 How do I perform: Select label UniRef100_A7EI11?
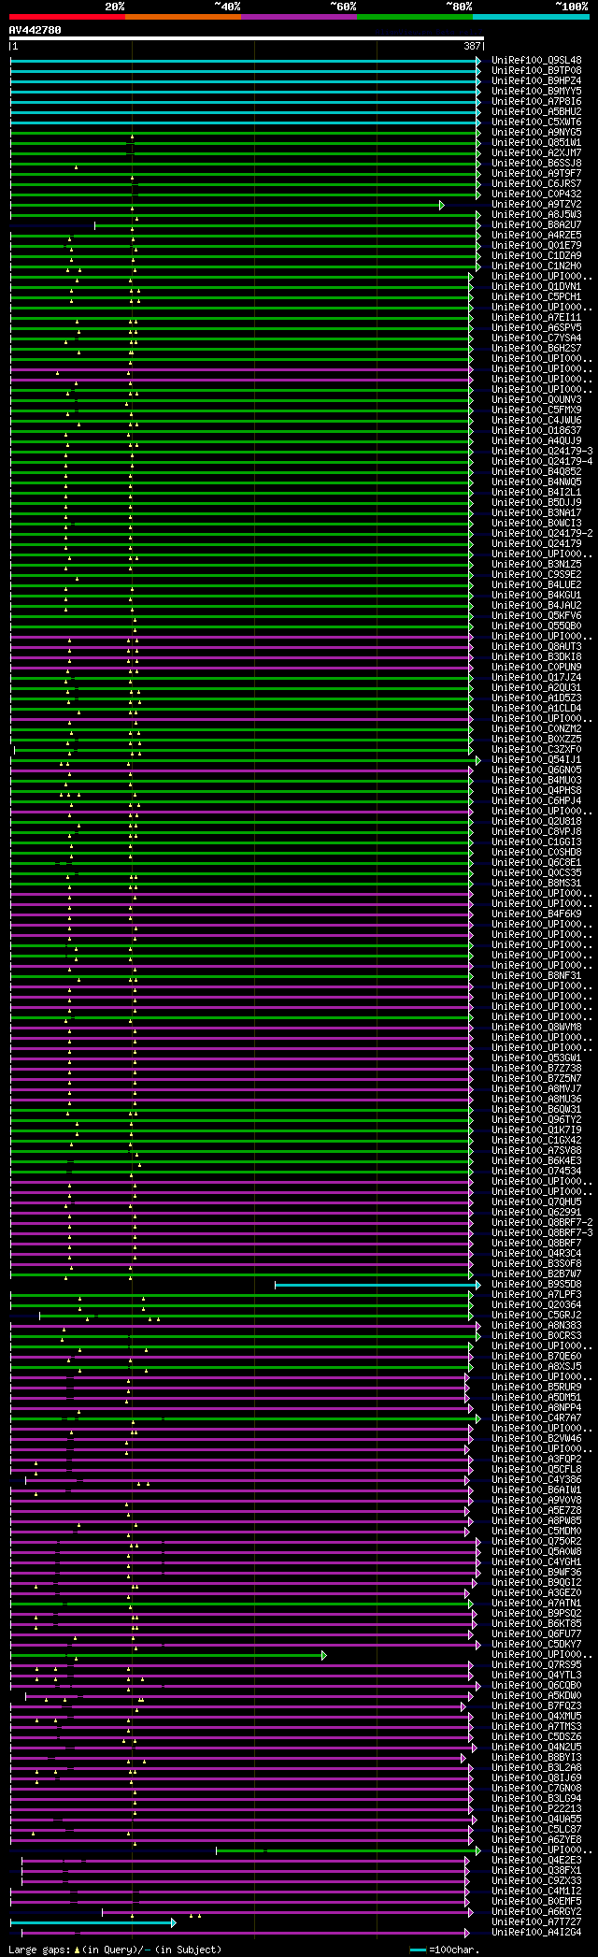click(x=536, y=318)
